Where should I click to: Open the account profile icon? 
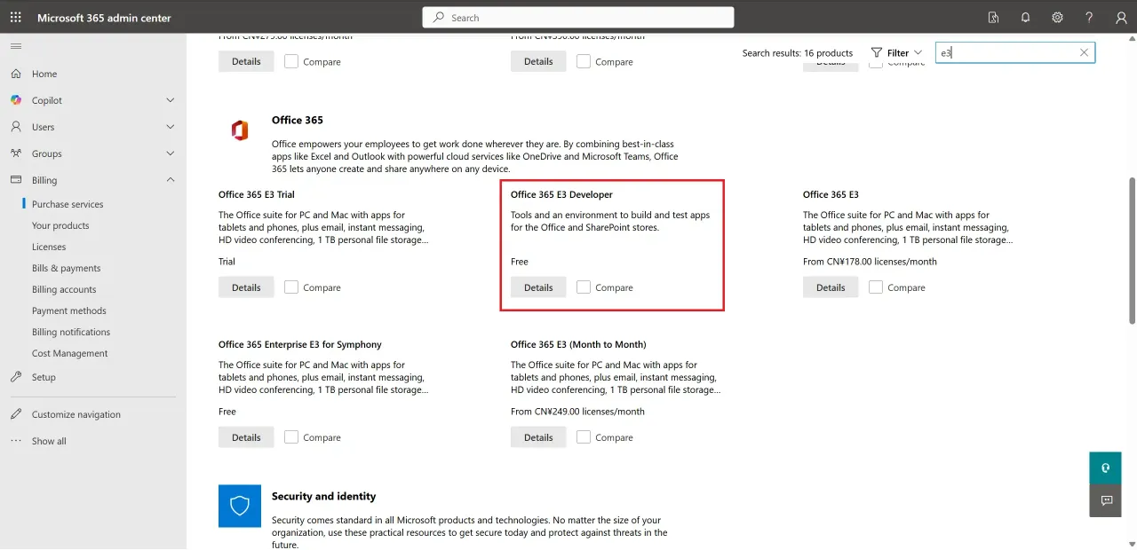click(1121, 18)
